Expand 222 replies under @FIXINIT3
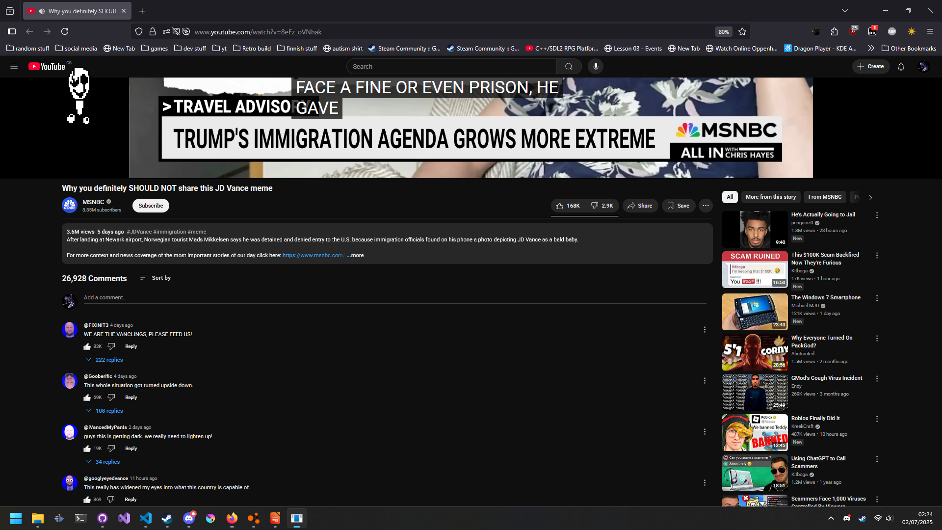This screenshot has height=530, width=942. click(x=104, y=360)
